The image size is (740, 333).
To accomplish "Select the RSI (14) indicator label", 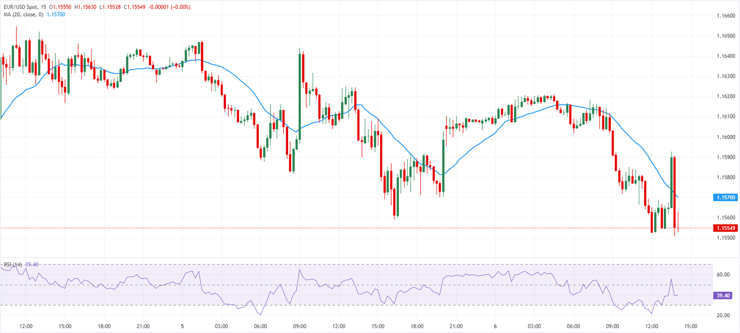I will pyautogui.click(x=13, y=264).
